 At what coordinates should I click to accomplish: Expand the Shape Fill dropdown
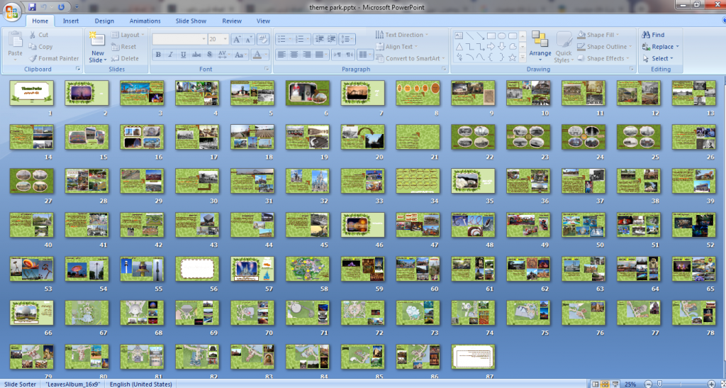click(x=618, y=35)
